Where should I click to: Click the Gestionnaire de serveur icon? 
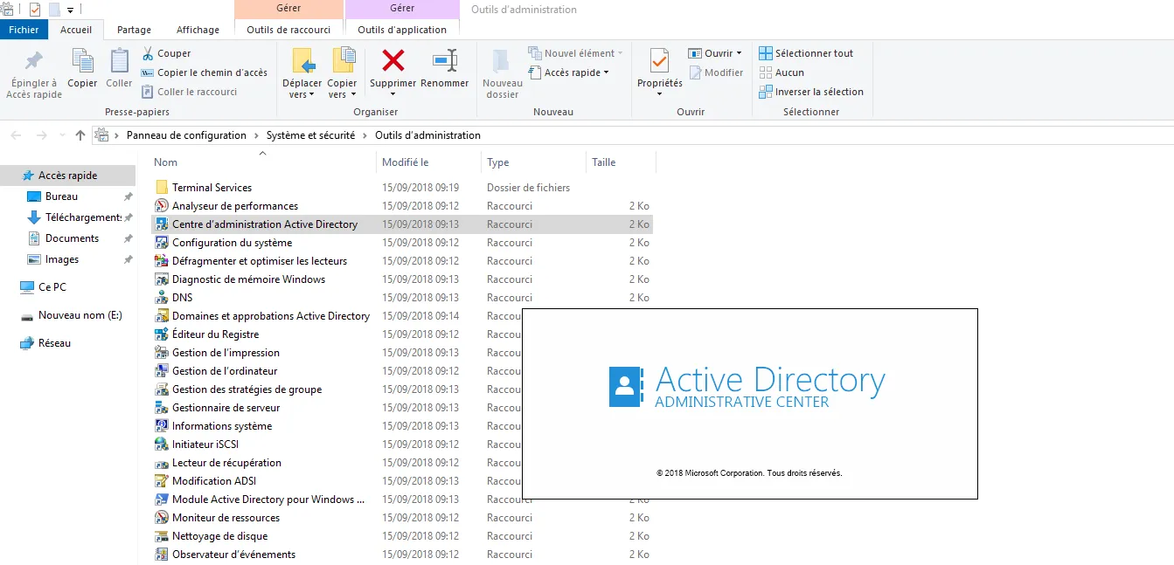(162, 408)
